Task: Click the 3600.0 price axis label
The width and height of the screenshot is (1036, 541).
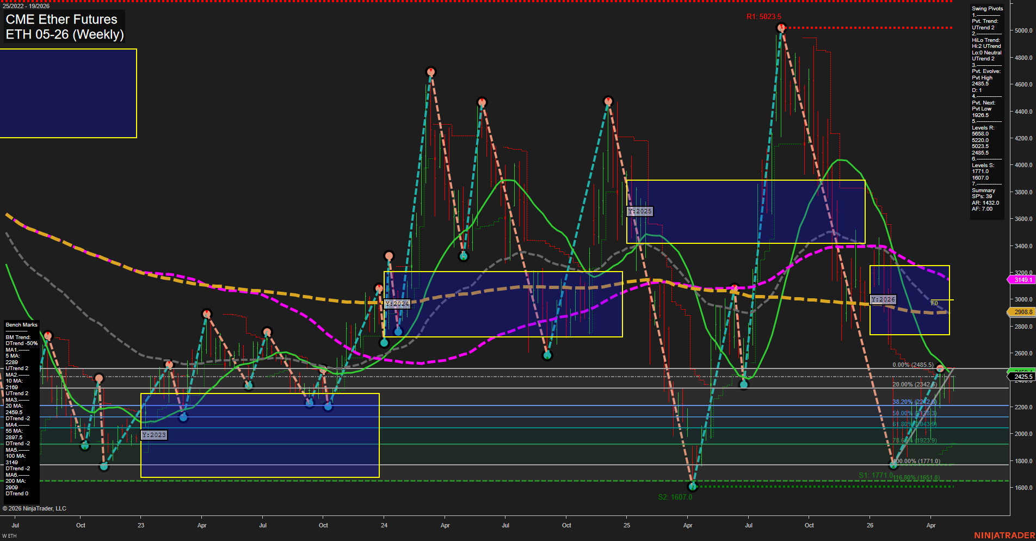Action: (1023, 219)
